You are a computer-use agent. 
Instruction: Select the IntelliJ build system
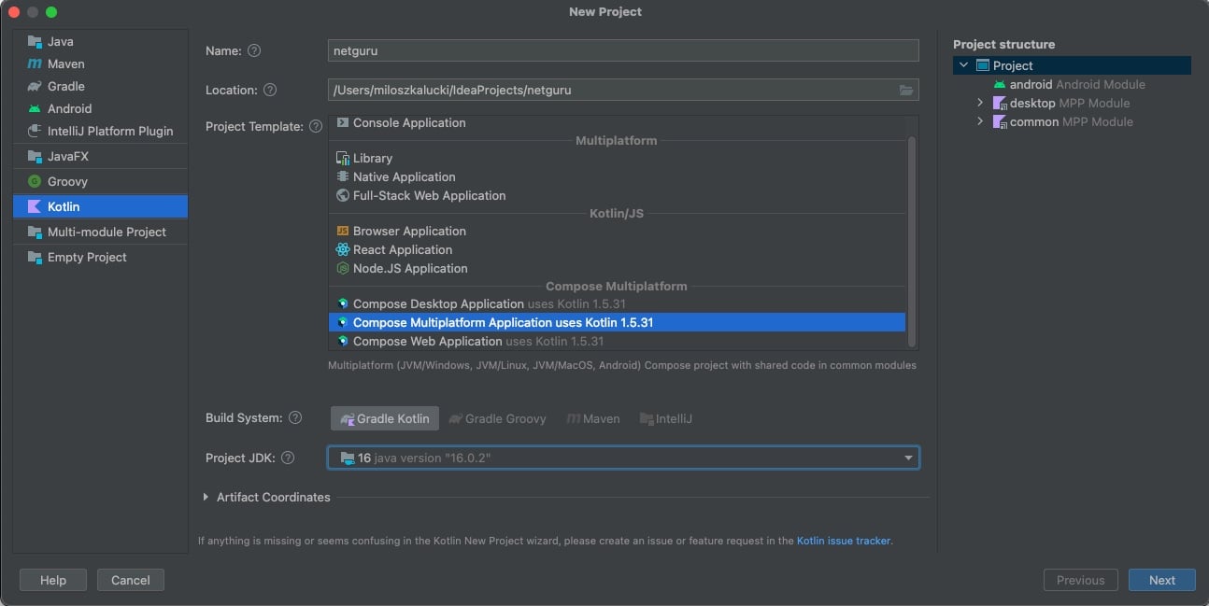666,418
